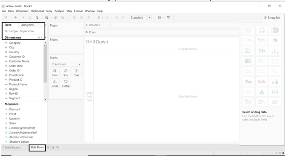Open the show/hide cards dropdown arrow
The width and height of the screenshot is (285, 156).
tap(163, 18)
